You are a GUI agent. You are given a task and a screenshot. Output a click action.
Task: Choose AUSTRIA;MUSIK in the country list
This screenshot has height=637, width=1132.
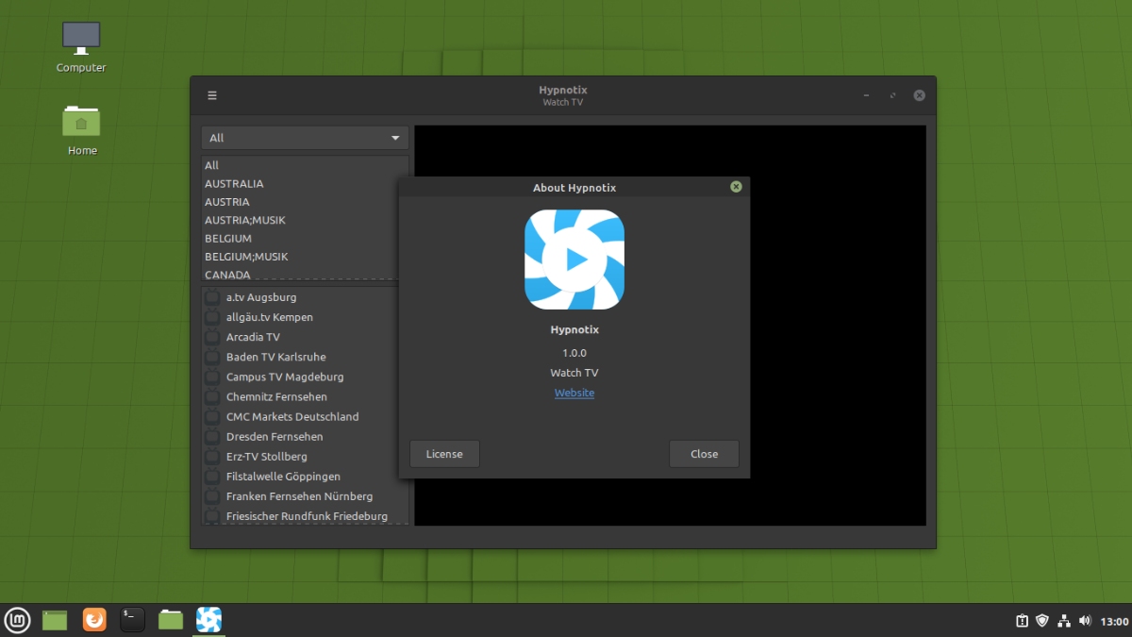point(245,219)
